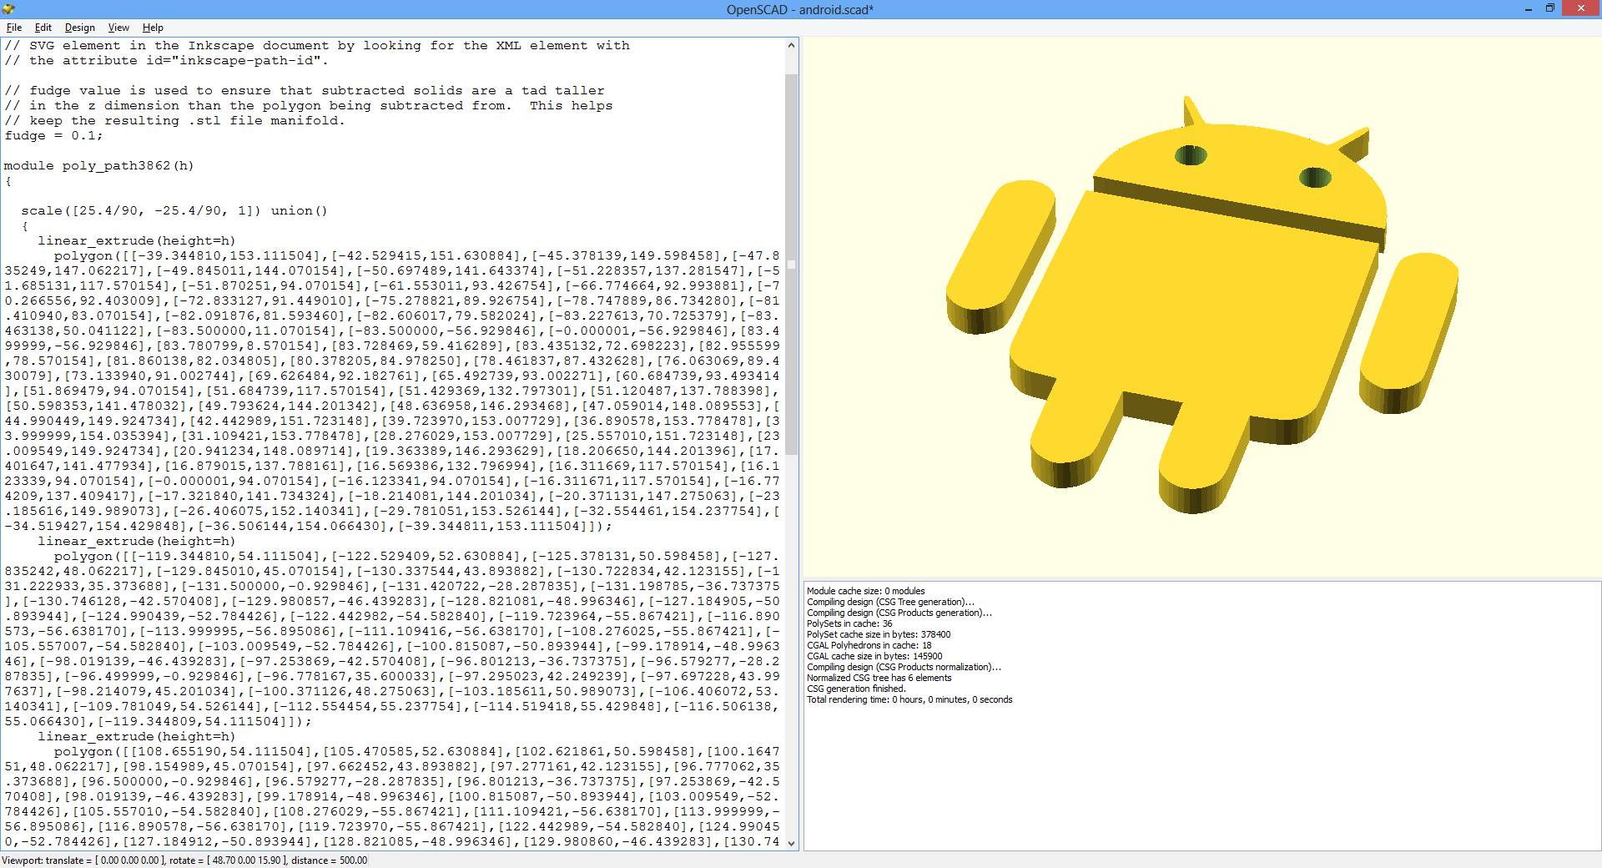Viewport: 1602px width, 868px height.
Task: Open the Edit menu
Action: (43, 28)
